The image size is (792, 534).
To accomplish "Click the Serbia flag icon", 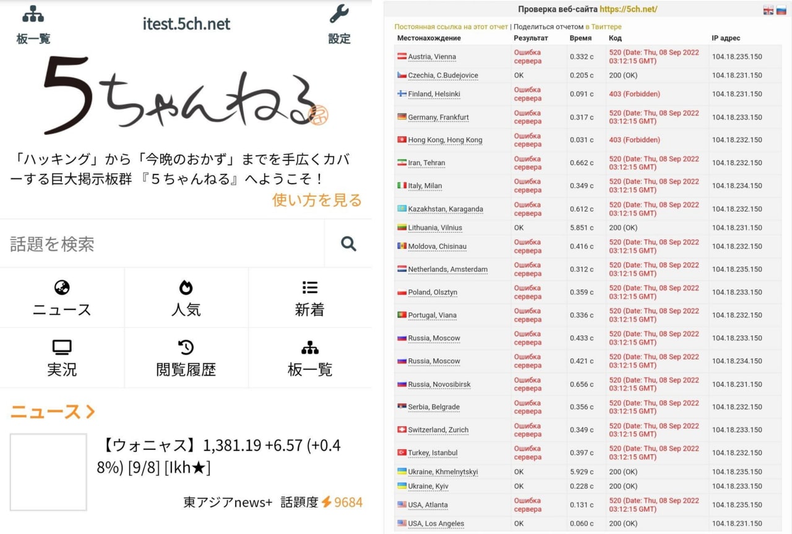I will click(x=402, y=407).
